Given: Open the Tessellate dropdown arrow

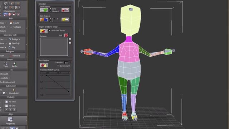Looking at the screenshot, I should pyautogui.click(x=10, y=78).
